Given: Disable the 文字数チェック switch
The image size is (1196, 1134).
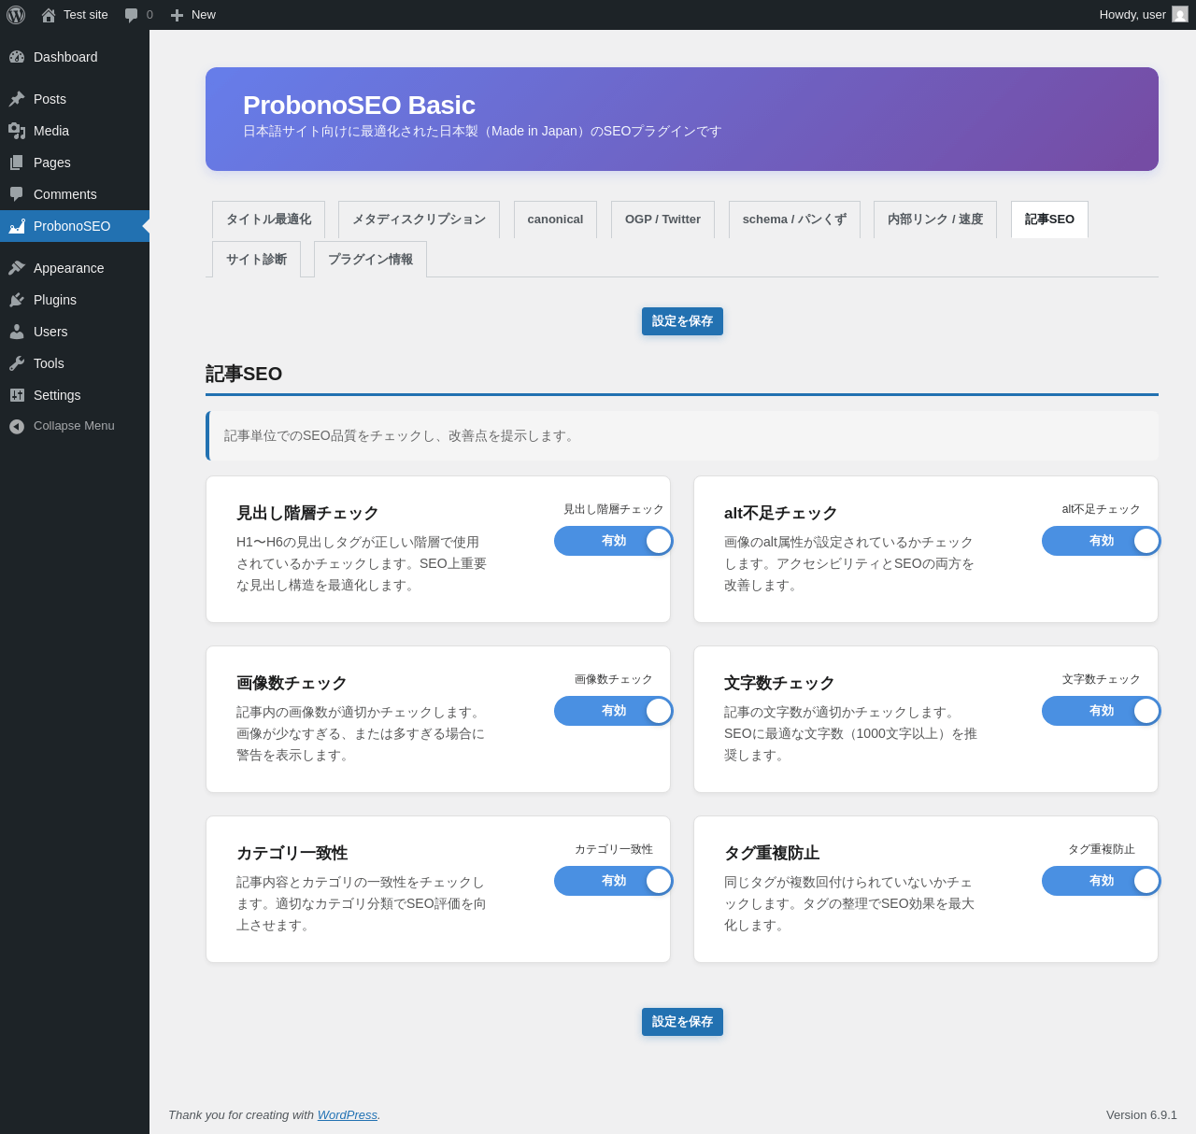Looking at the screenshot, I should click(x=1102, y=711).
